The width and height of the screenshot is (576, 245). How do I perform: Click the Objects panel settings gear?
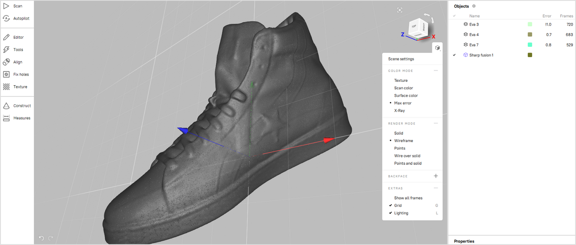[x=474, y=6]
